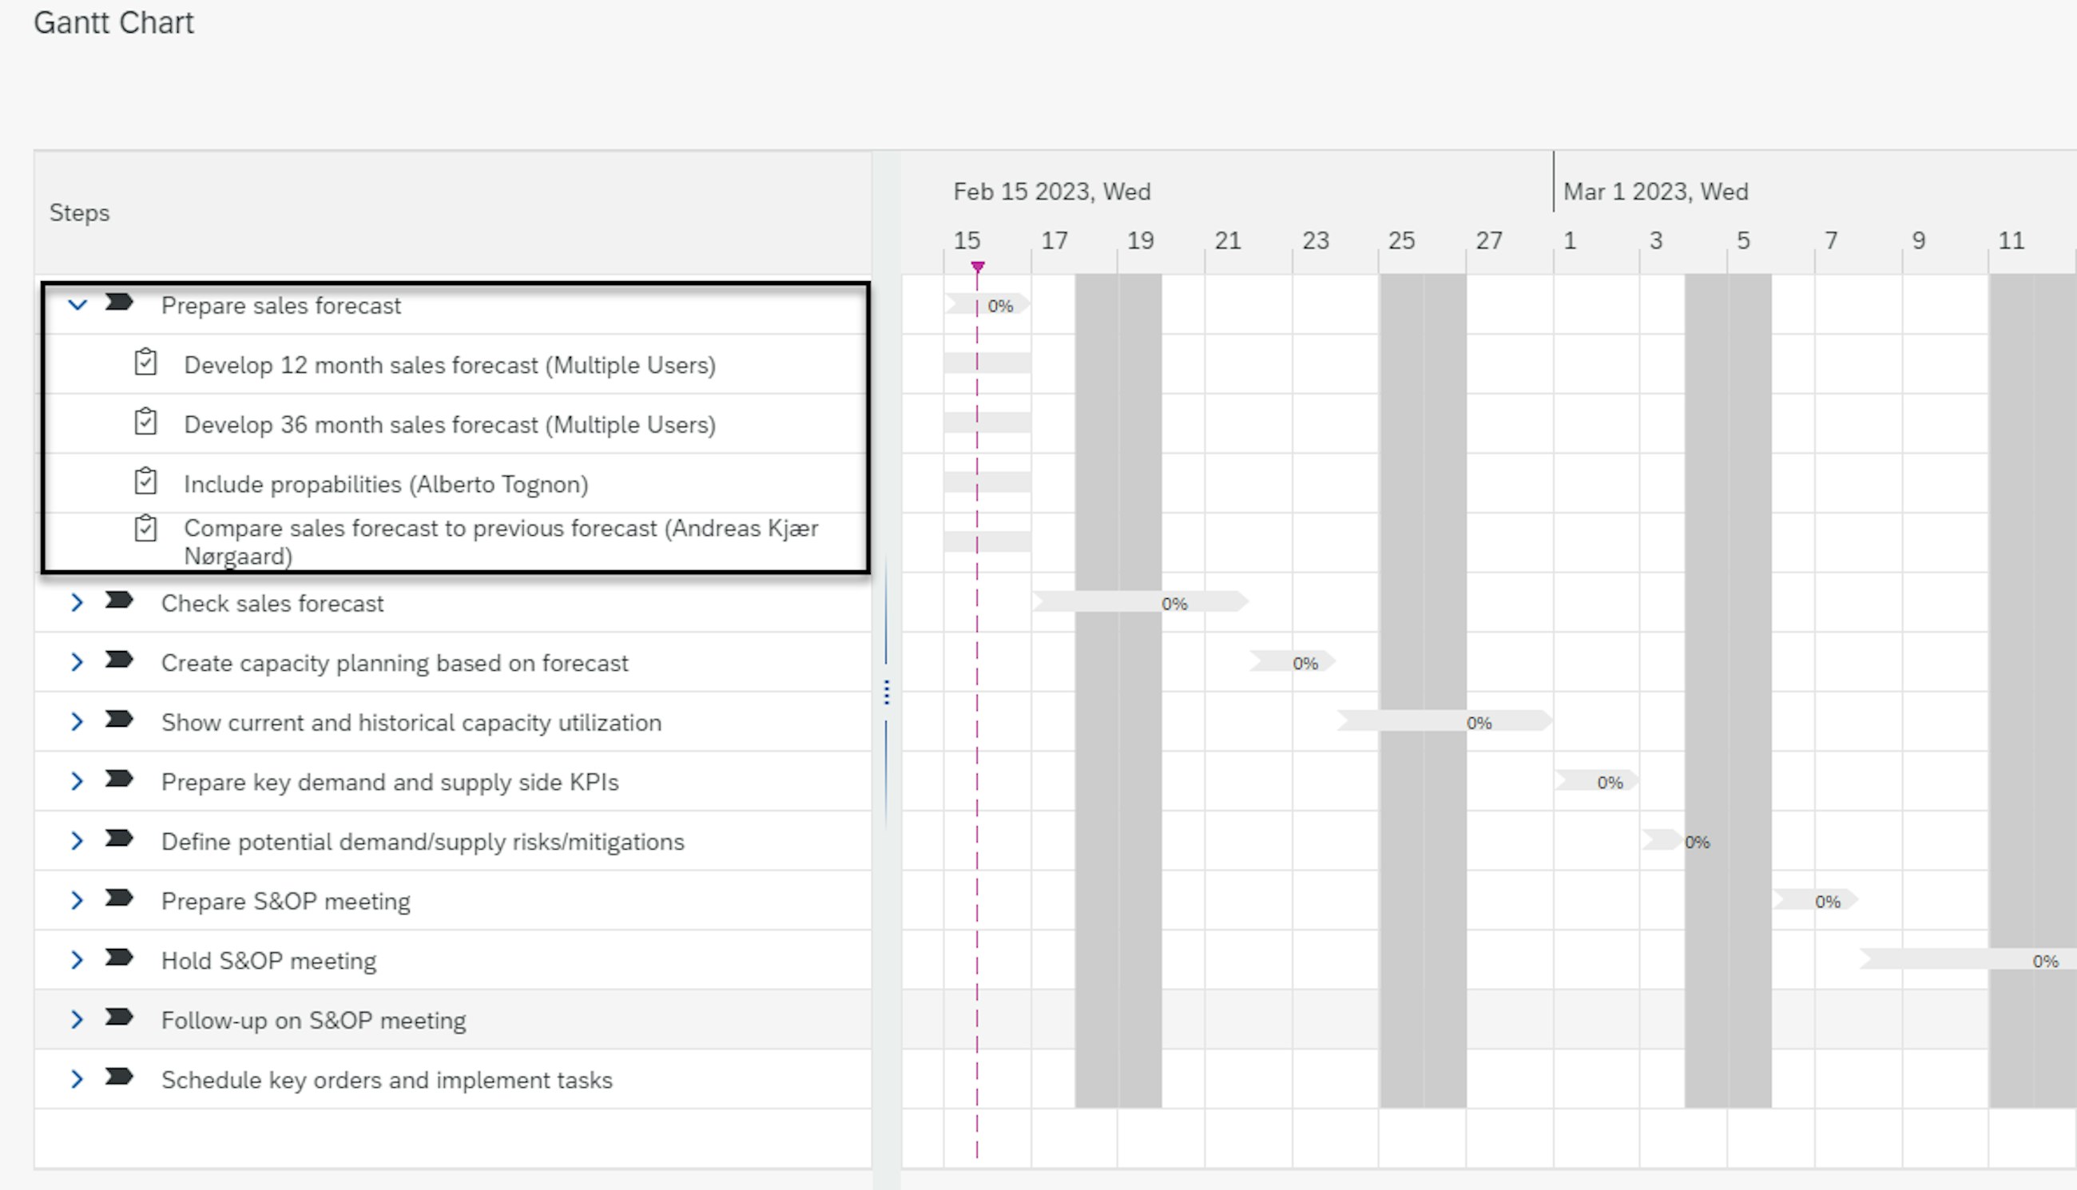
Task: Click task icon beside Develop 12 month forecast
Action: point(145,363)
